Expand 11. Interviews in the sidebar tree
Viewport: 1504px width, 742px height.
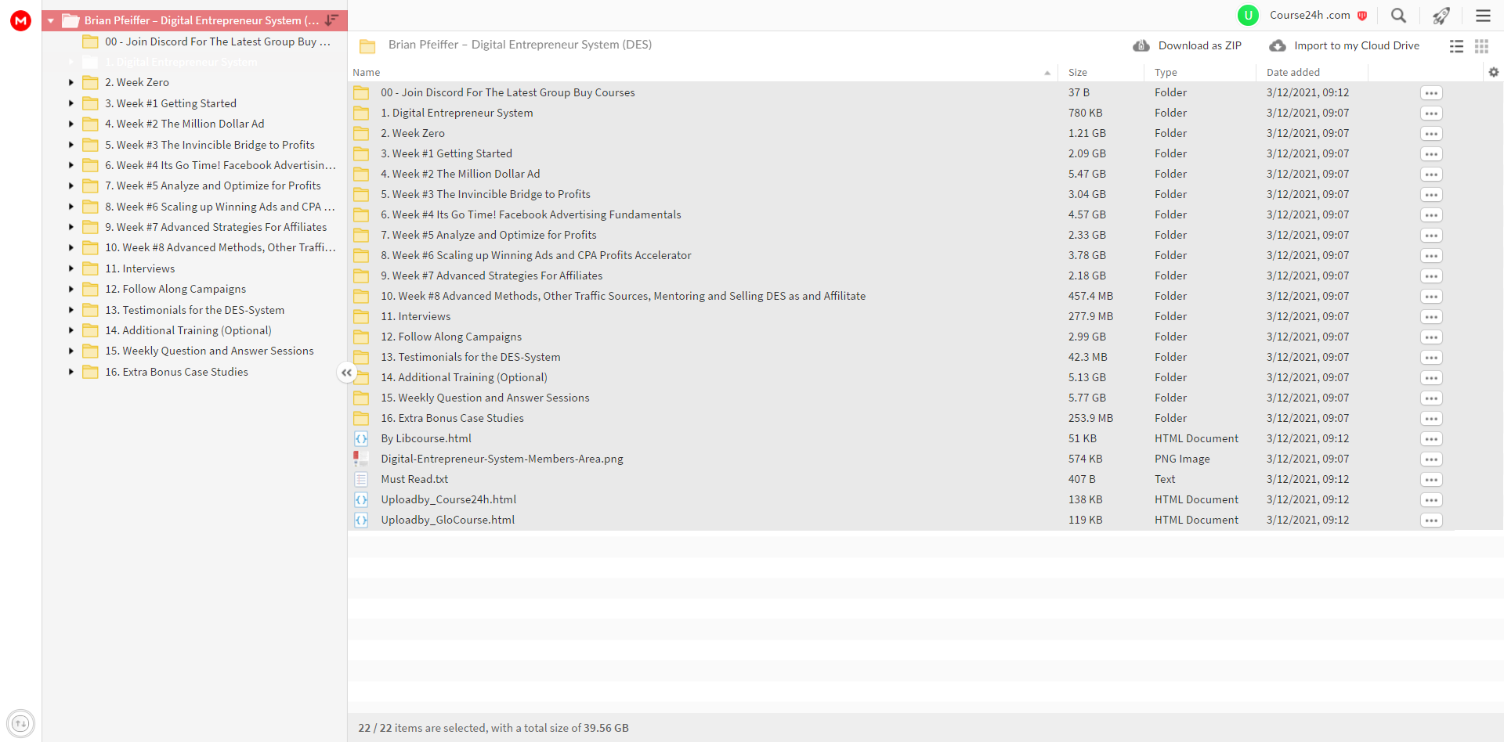pos(71,268)
